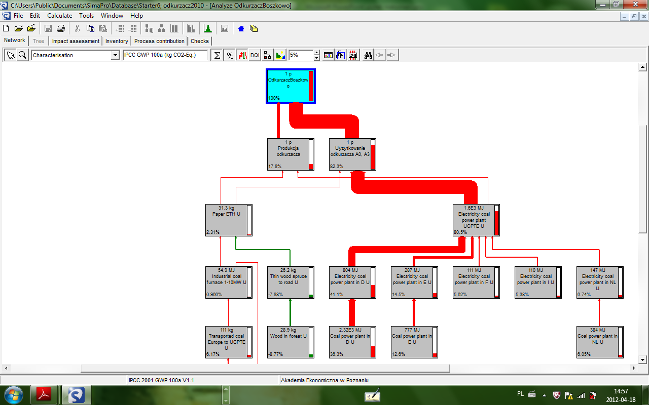Select the Uzytkowanie odkurzacza A0, A3 node
Screen dimensions: 649x405
point(353,154)
